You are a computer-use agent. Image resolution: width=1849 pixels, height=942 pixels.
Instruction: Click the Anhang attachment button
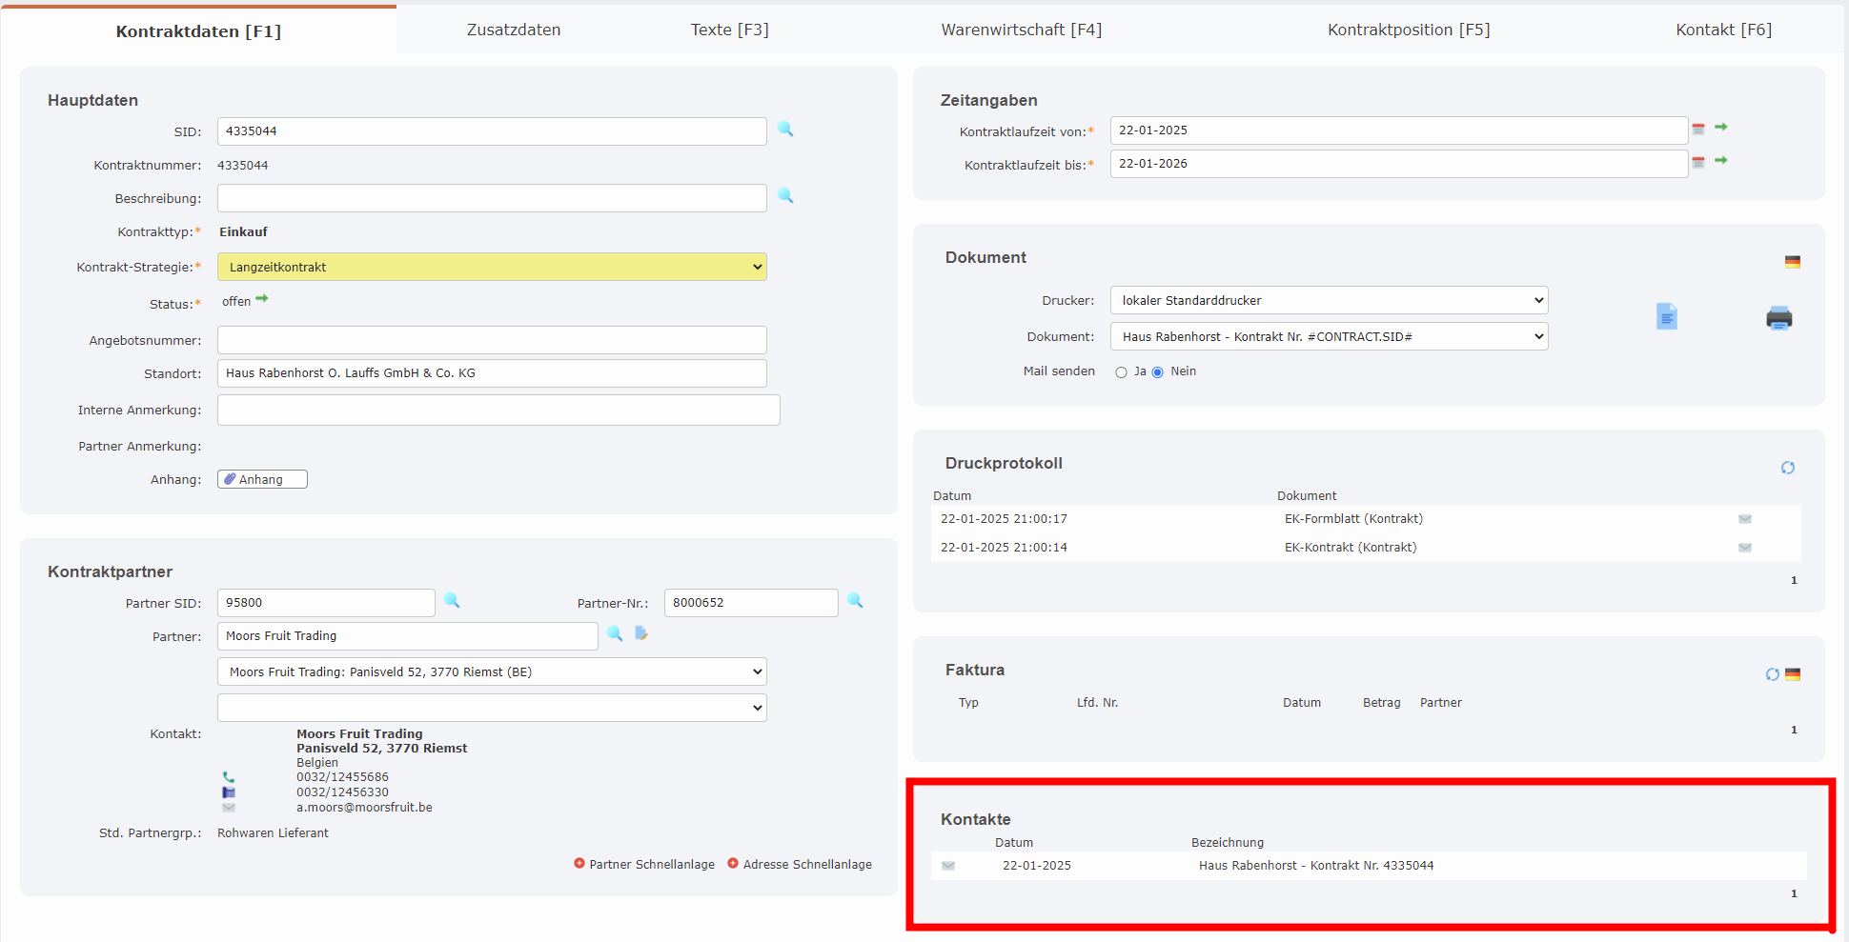click(261, 478)
